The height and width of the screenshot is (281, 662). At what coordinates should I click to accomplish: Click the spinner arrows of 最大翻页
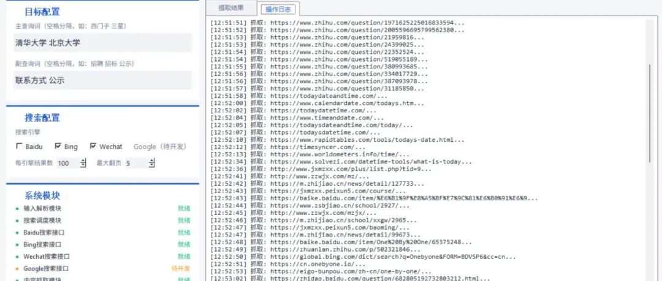click(x=152, y=163)
